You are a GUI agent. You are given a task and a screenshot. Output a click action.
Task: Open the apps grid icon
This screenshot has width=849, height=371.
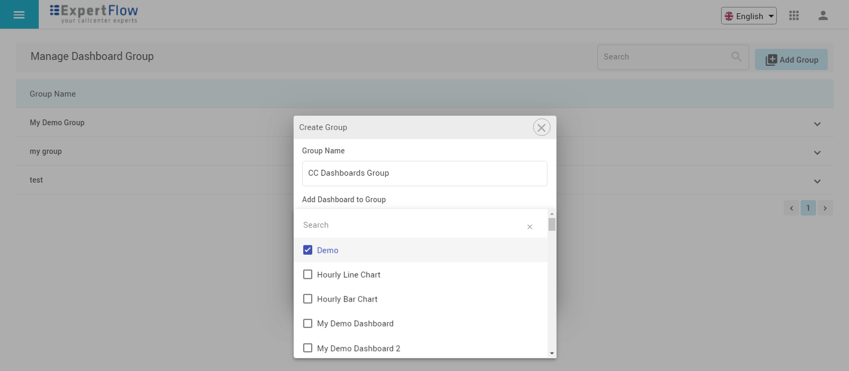pyautogui.click(x=794, y=15)
